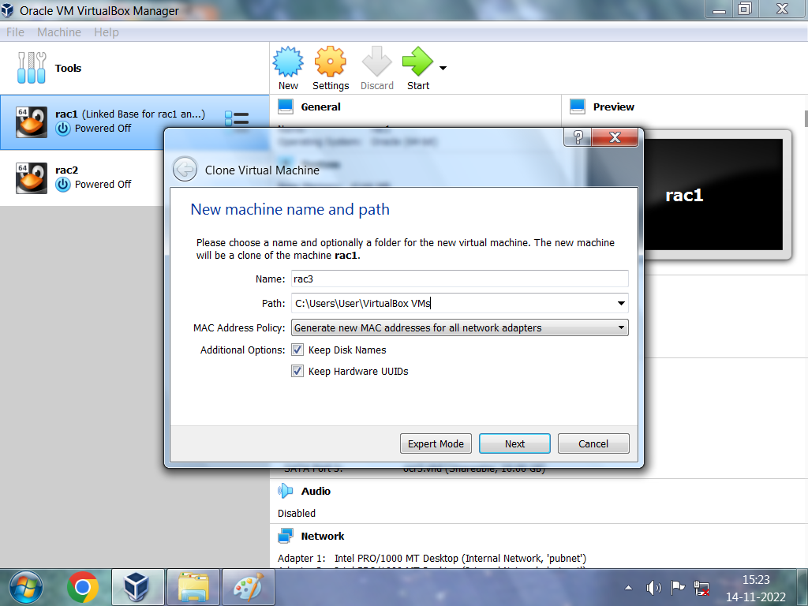This screenshot has height=606, width=808.
Task: Open Google Chrome from the taskbar
Action: (x=82, y=587)
